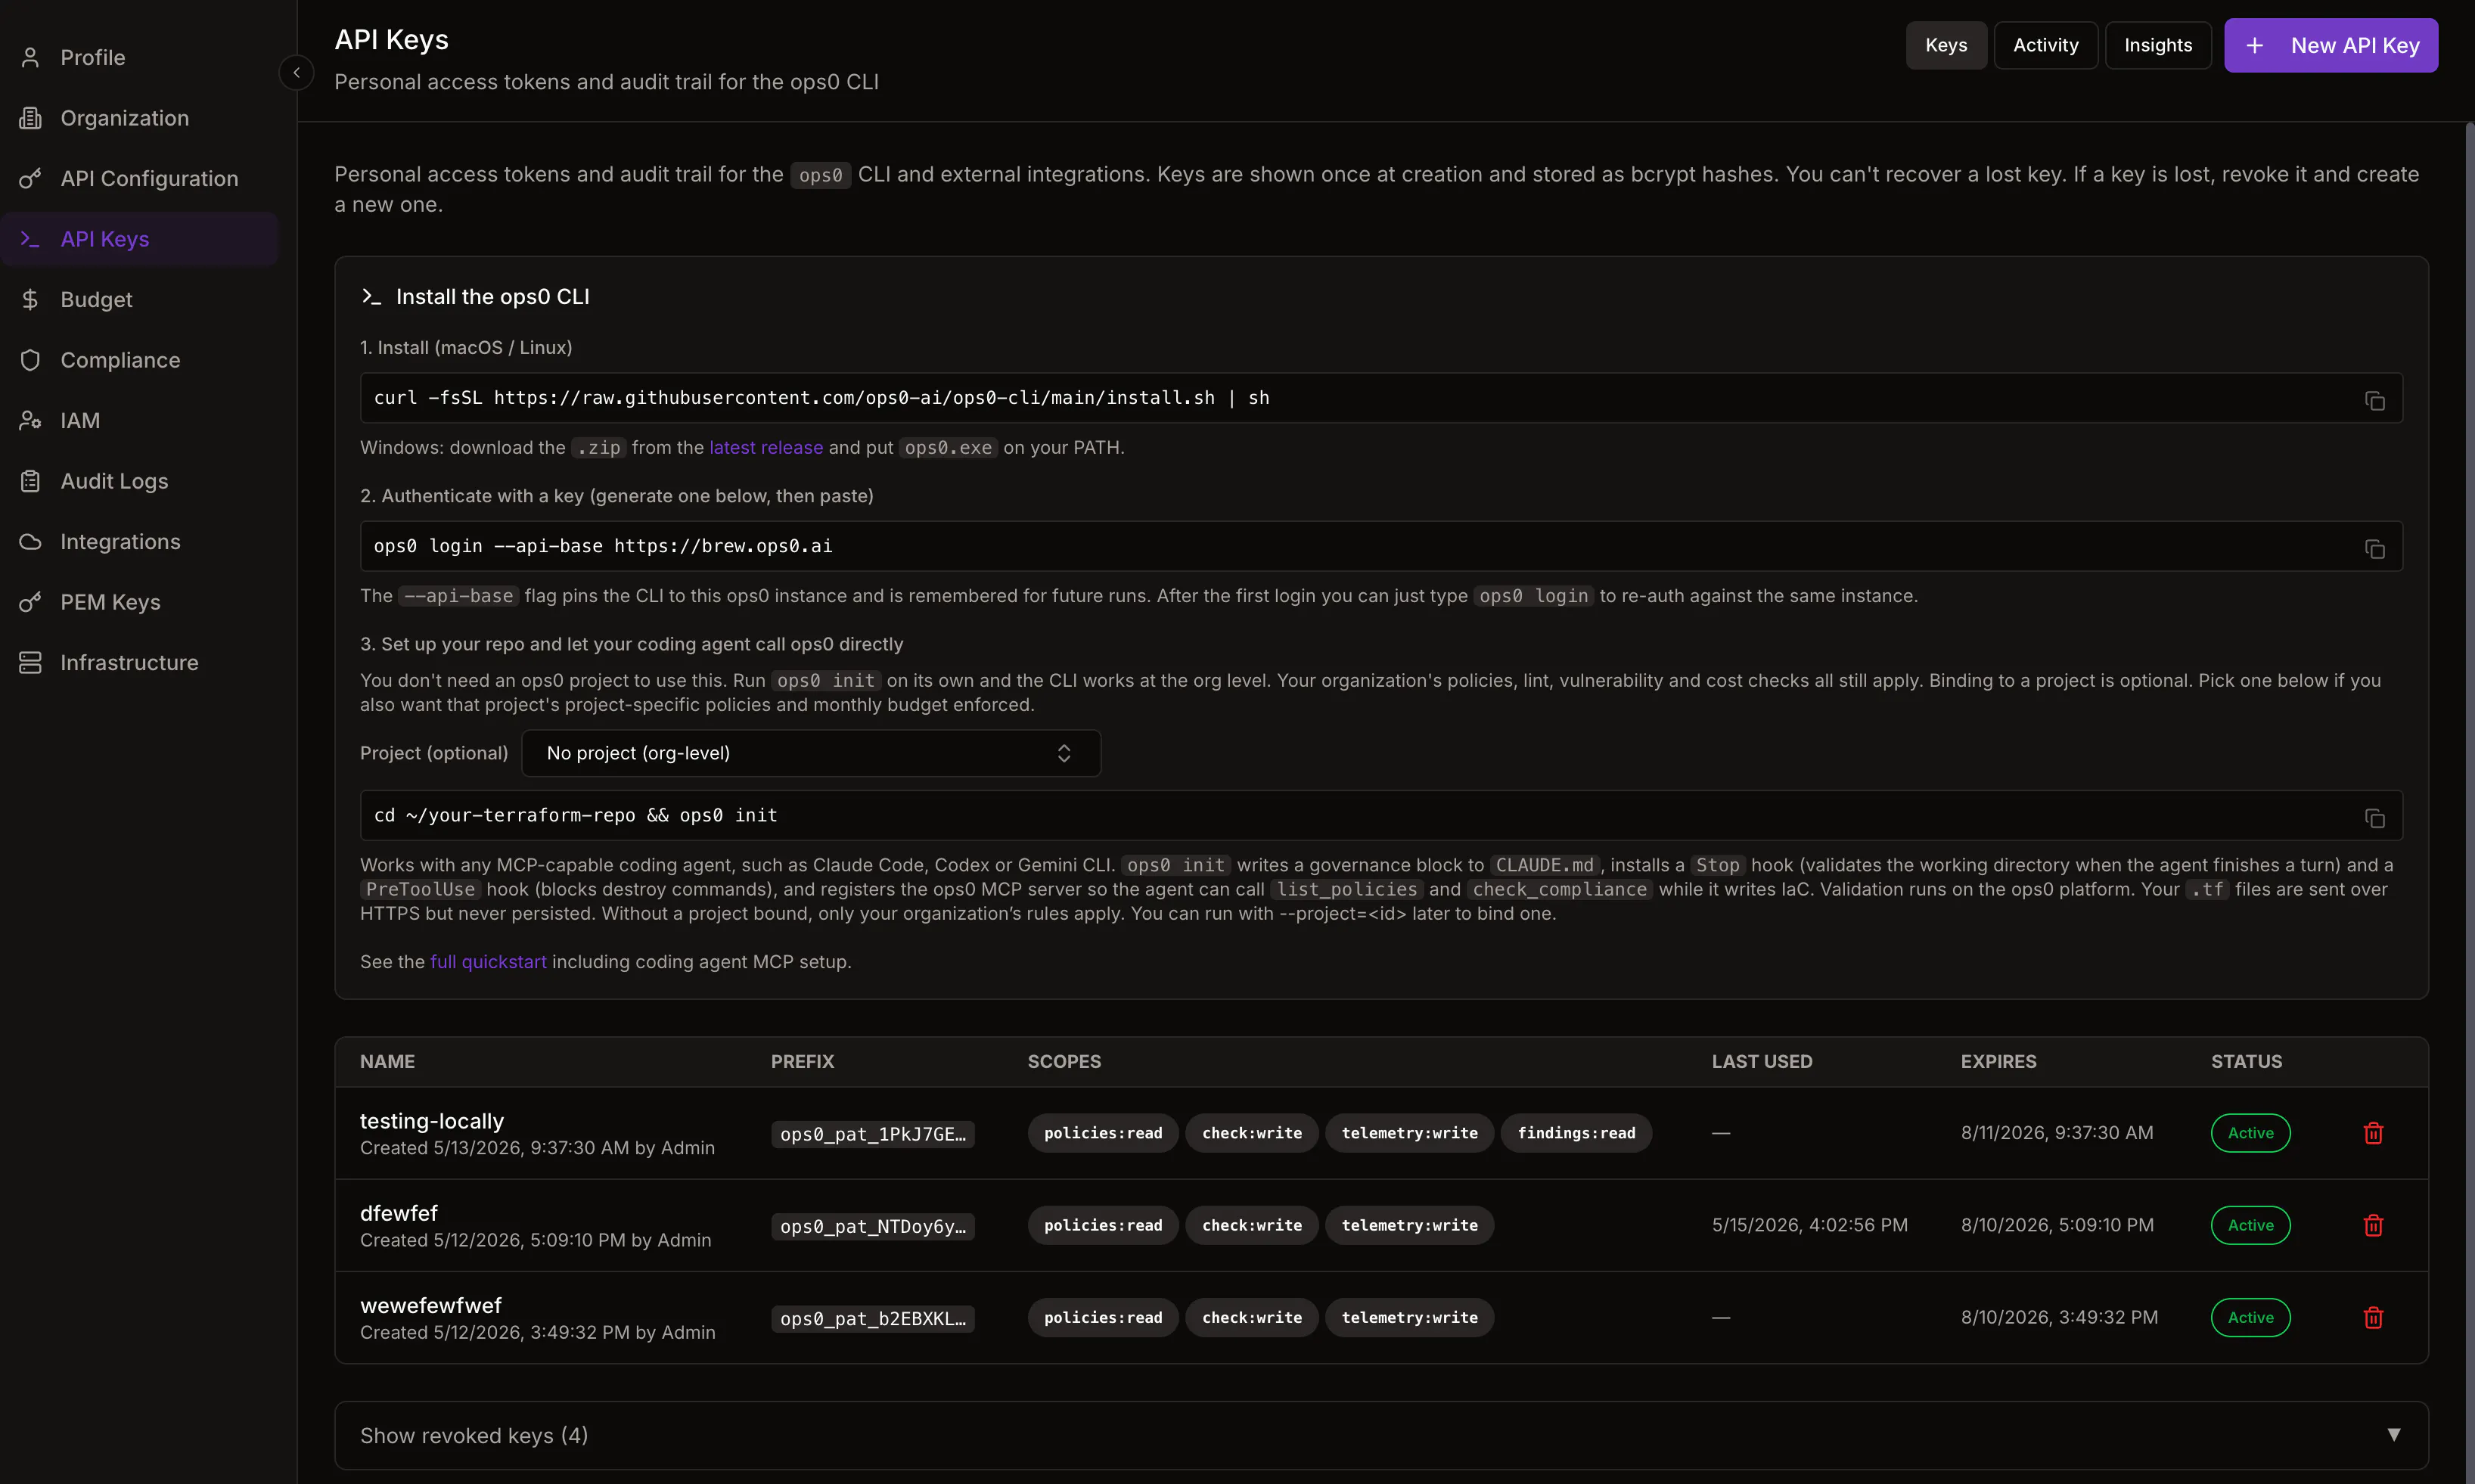Click the curl install command code box
This screenshot has height=1484, width=2475.
(x=1381, y=398)
